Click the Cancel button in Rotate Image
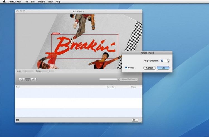 [149, 68]
